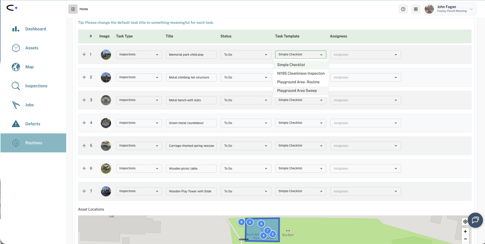The height and width of the screenshot is (244, 485).
Task: Open the Metal bench with slats thumbnail
Action: 106,100
